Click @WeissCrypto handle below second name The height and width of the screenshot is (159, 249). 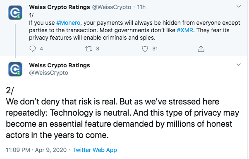pyautogui.click(x=48, y=73)
